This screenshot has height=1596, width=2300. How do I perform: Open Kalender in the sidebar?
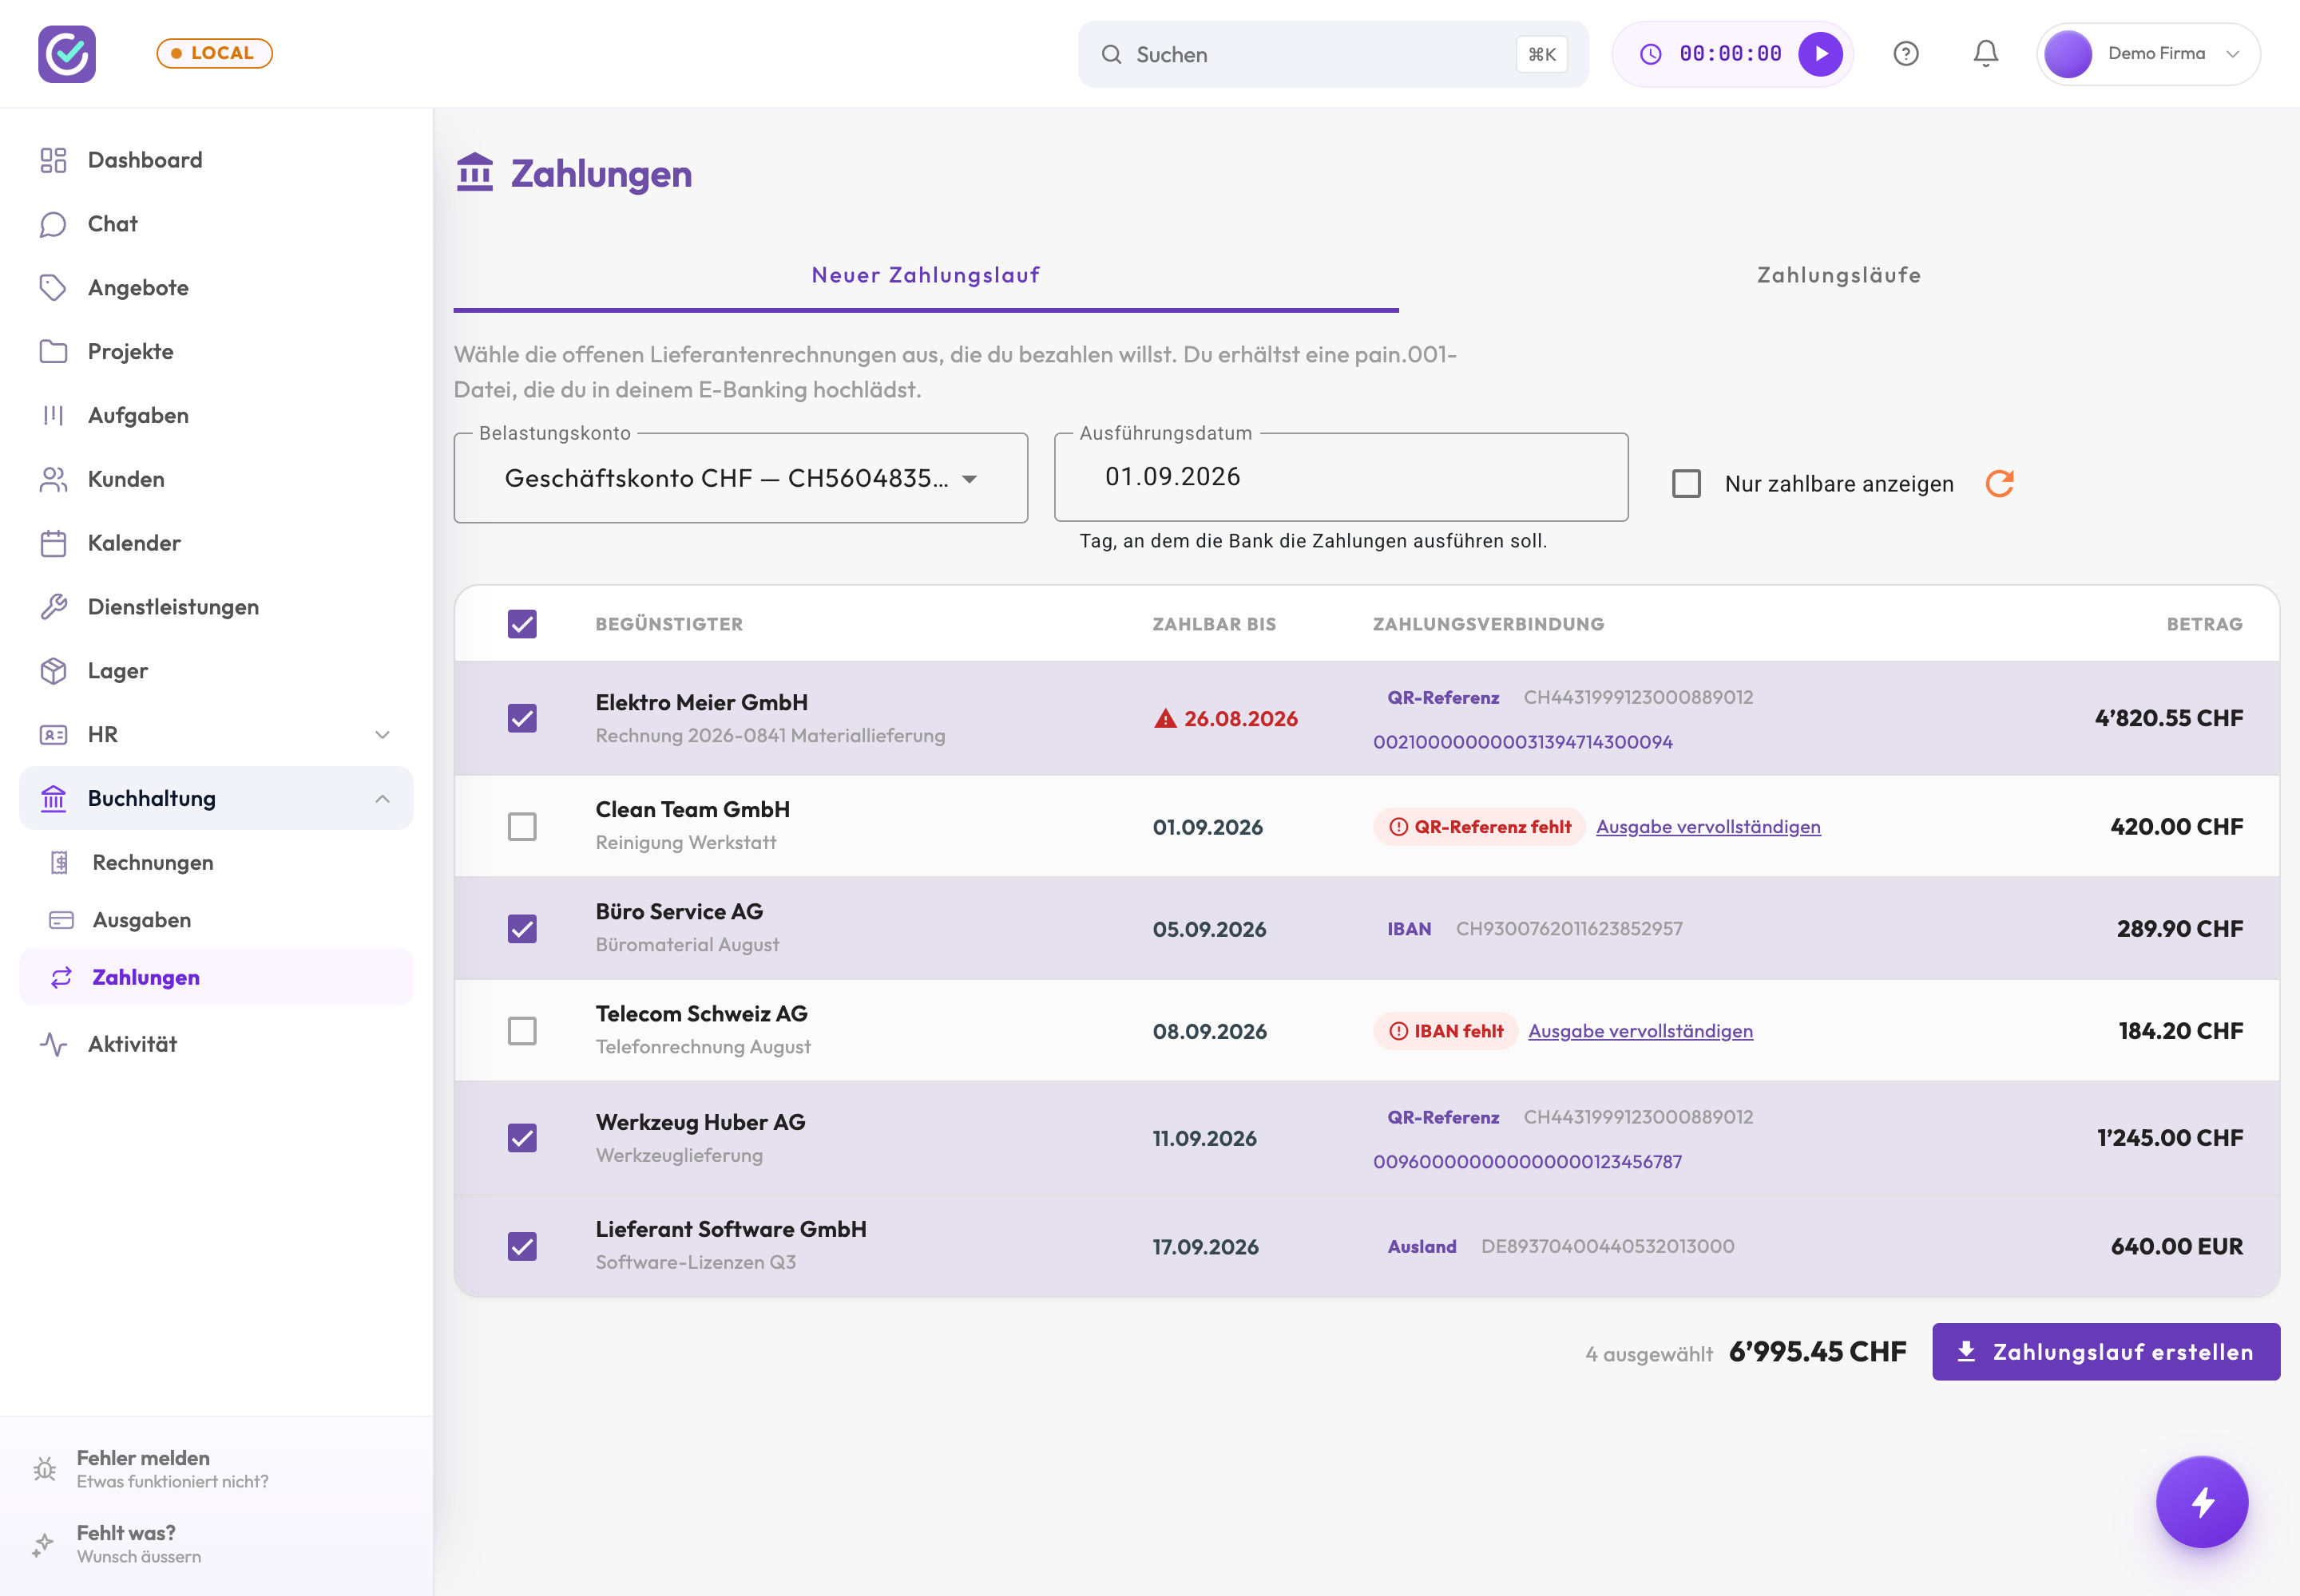[216, 543]
